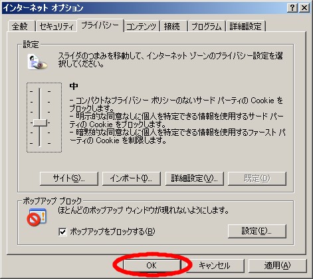Open the セキュリティ tab

pyautogui.click(x=56, y=27)
